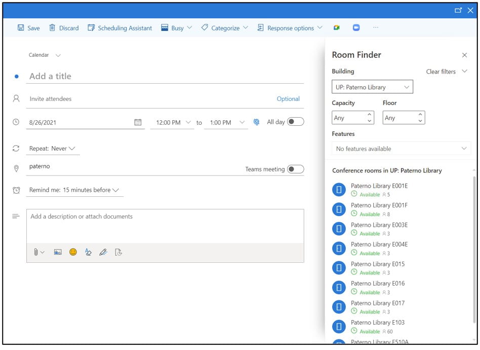Insert an image into the description
The width and height of the screenshot is (480, 350).
[58, 252]
